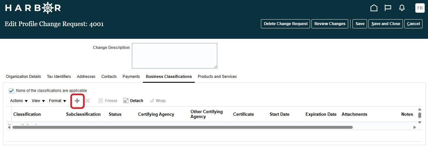
Task: Click Review Changes button
Action: 330,24
